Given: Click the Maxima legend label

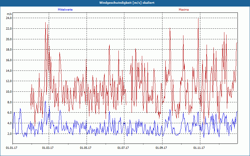Looking at the screenshot, I should pos(183,10).
